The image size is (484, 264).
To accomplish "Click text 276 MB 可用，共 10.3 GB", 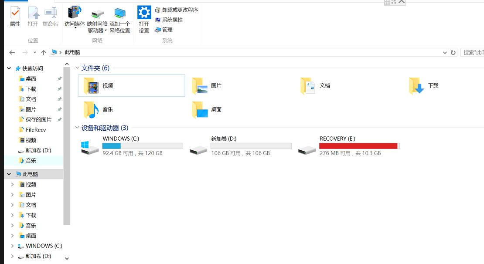I will (x=350, y=153).
